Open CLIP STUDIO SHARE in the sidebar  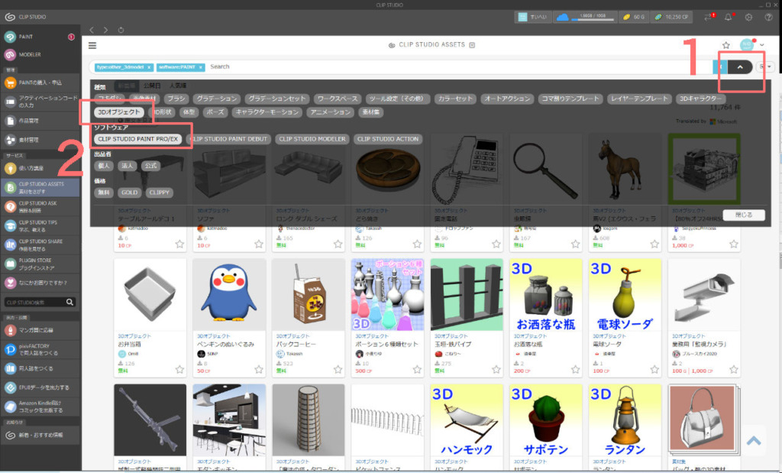pyautogui.click(x=40, y=245)
